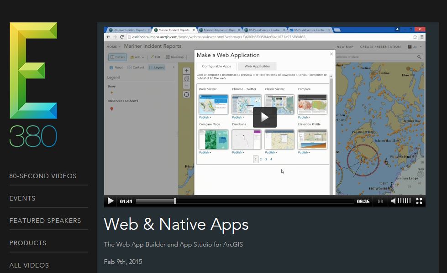Open the All Videos listing
The image size is (447, 273).
pos(29,265)
